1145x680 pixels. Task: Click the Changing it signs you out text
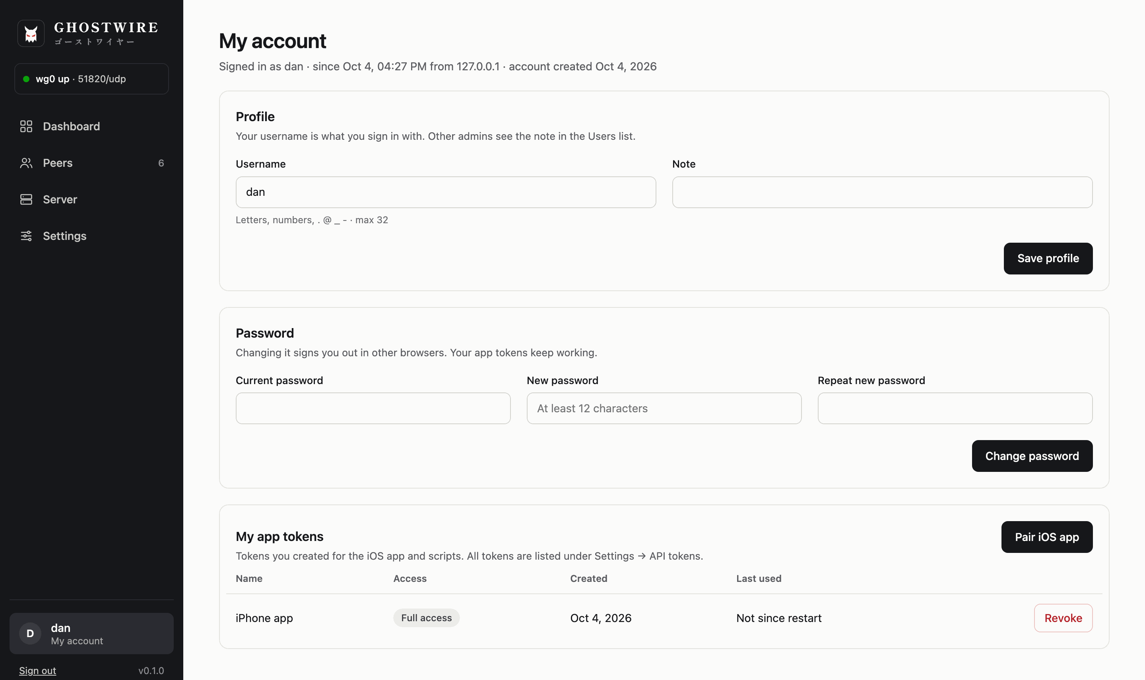pyautogui.click(x=416, y=353)
